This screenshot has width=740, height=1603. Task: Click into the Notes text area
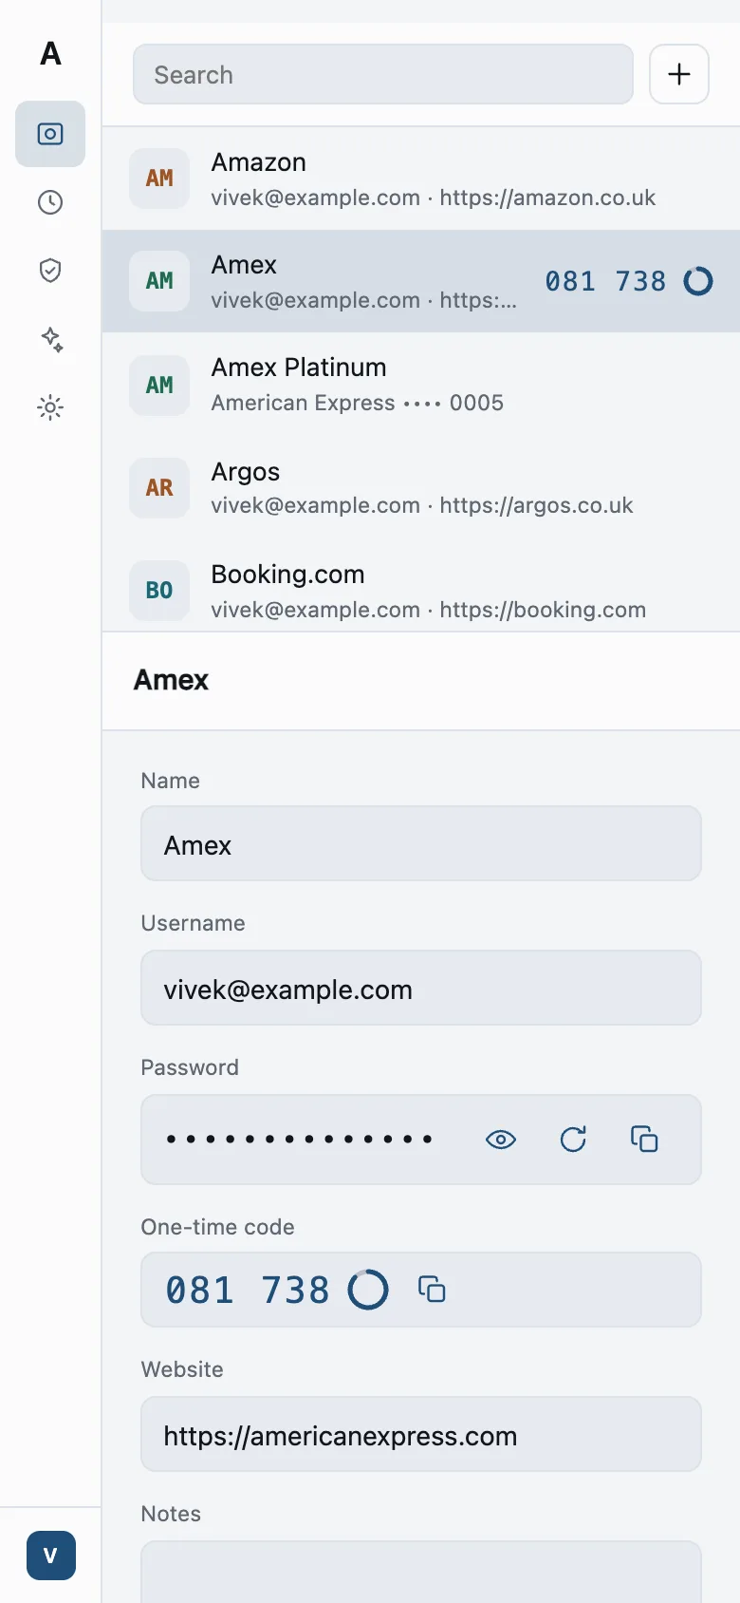[421, 1572]
